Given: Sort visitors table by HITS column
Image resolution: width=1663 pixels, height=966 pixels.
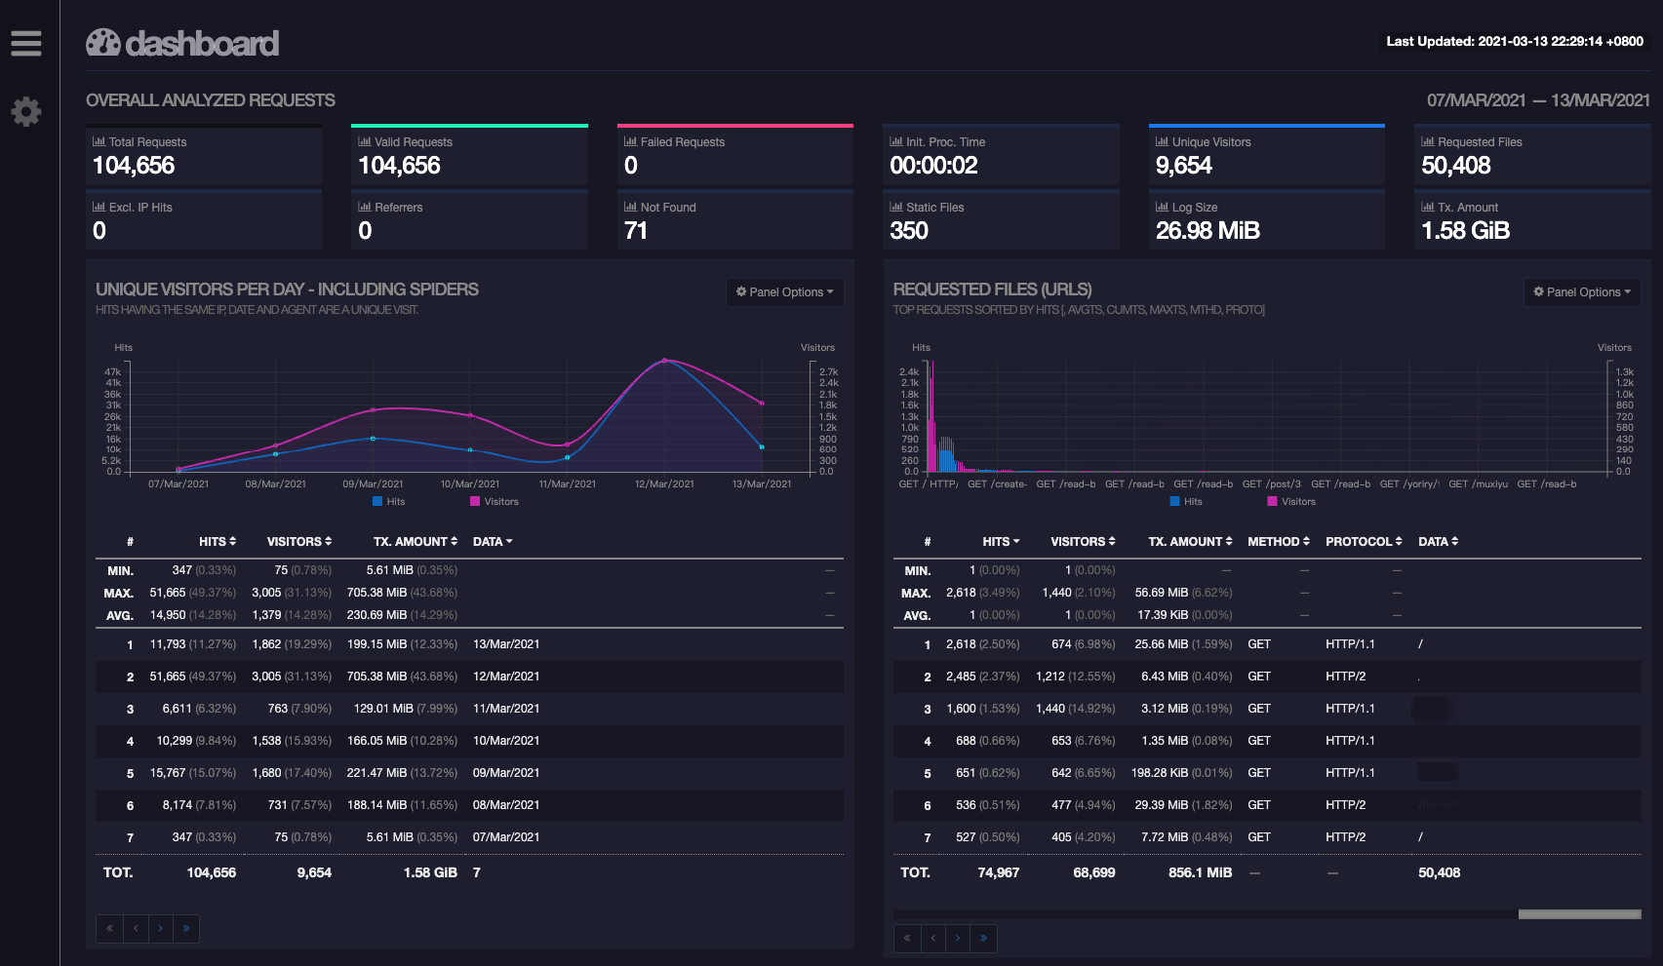Looking at the screenshot, I should pyautogui.click(x=218, y=541).
